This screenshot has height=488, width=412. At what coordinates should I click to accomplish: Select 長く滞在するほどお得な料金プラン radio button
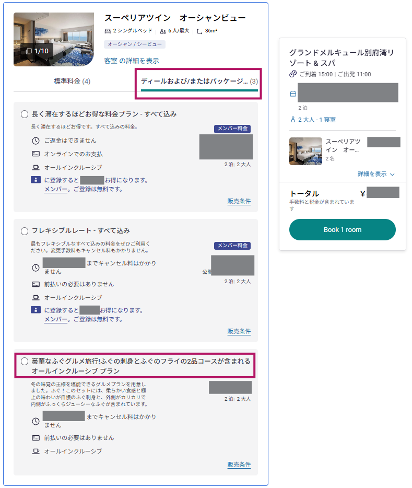pos(25,114)
